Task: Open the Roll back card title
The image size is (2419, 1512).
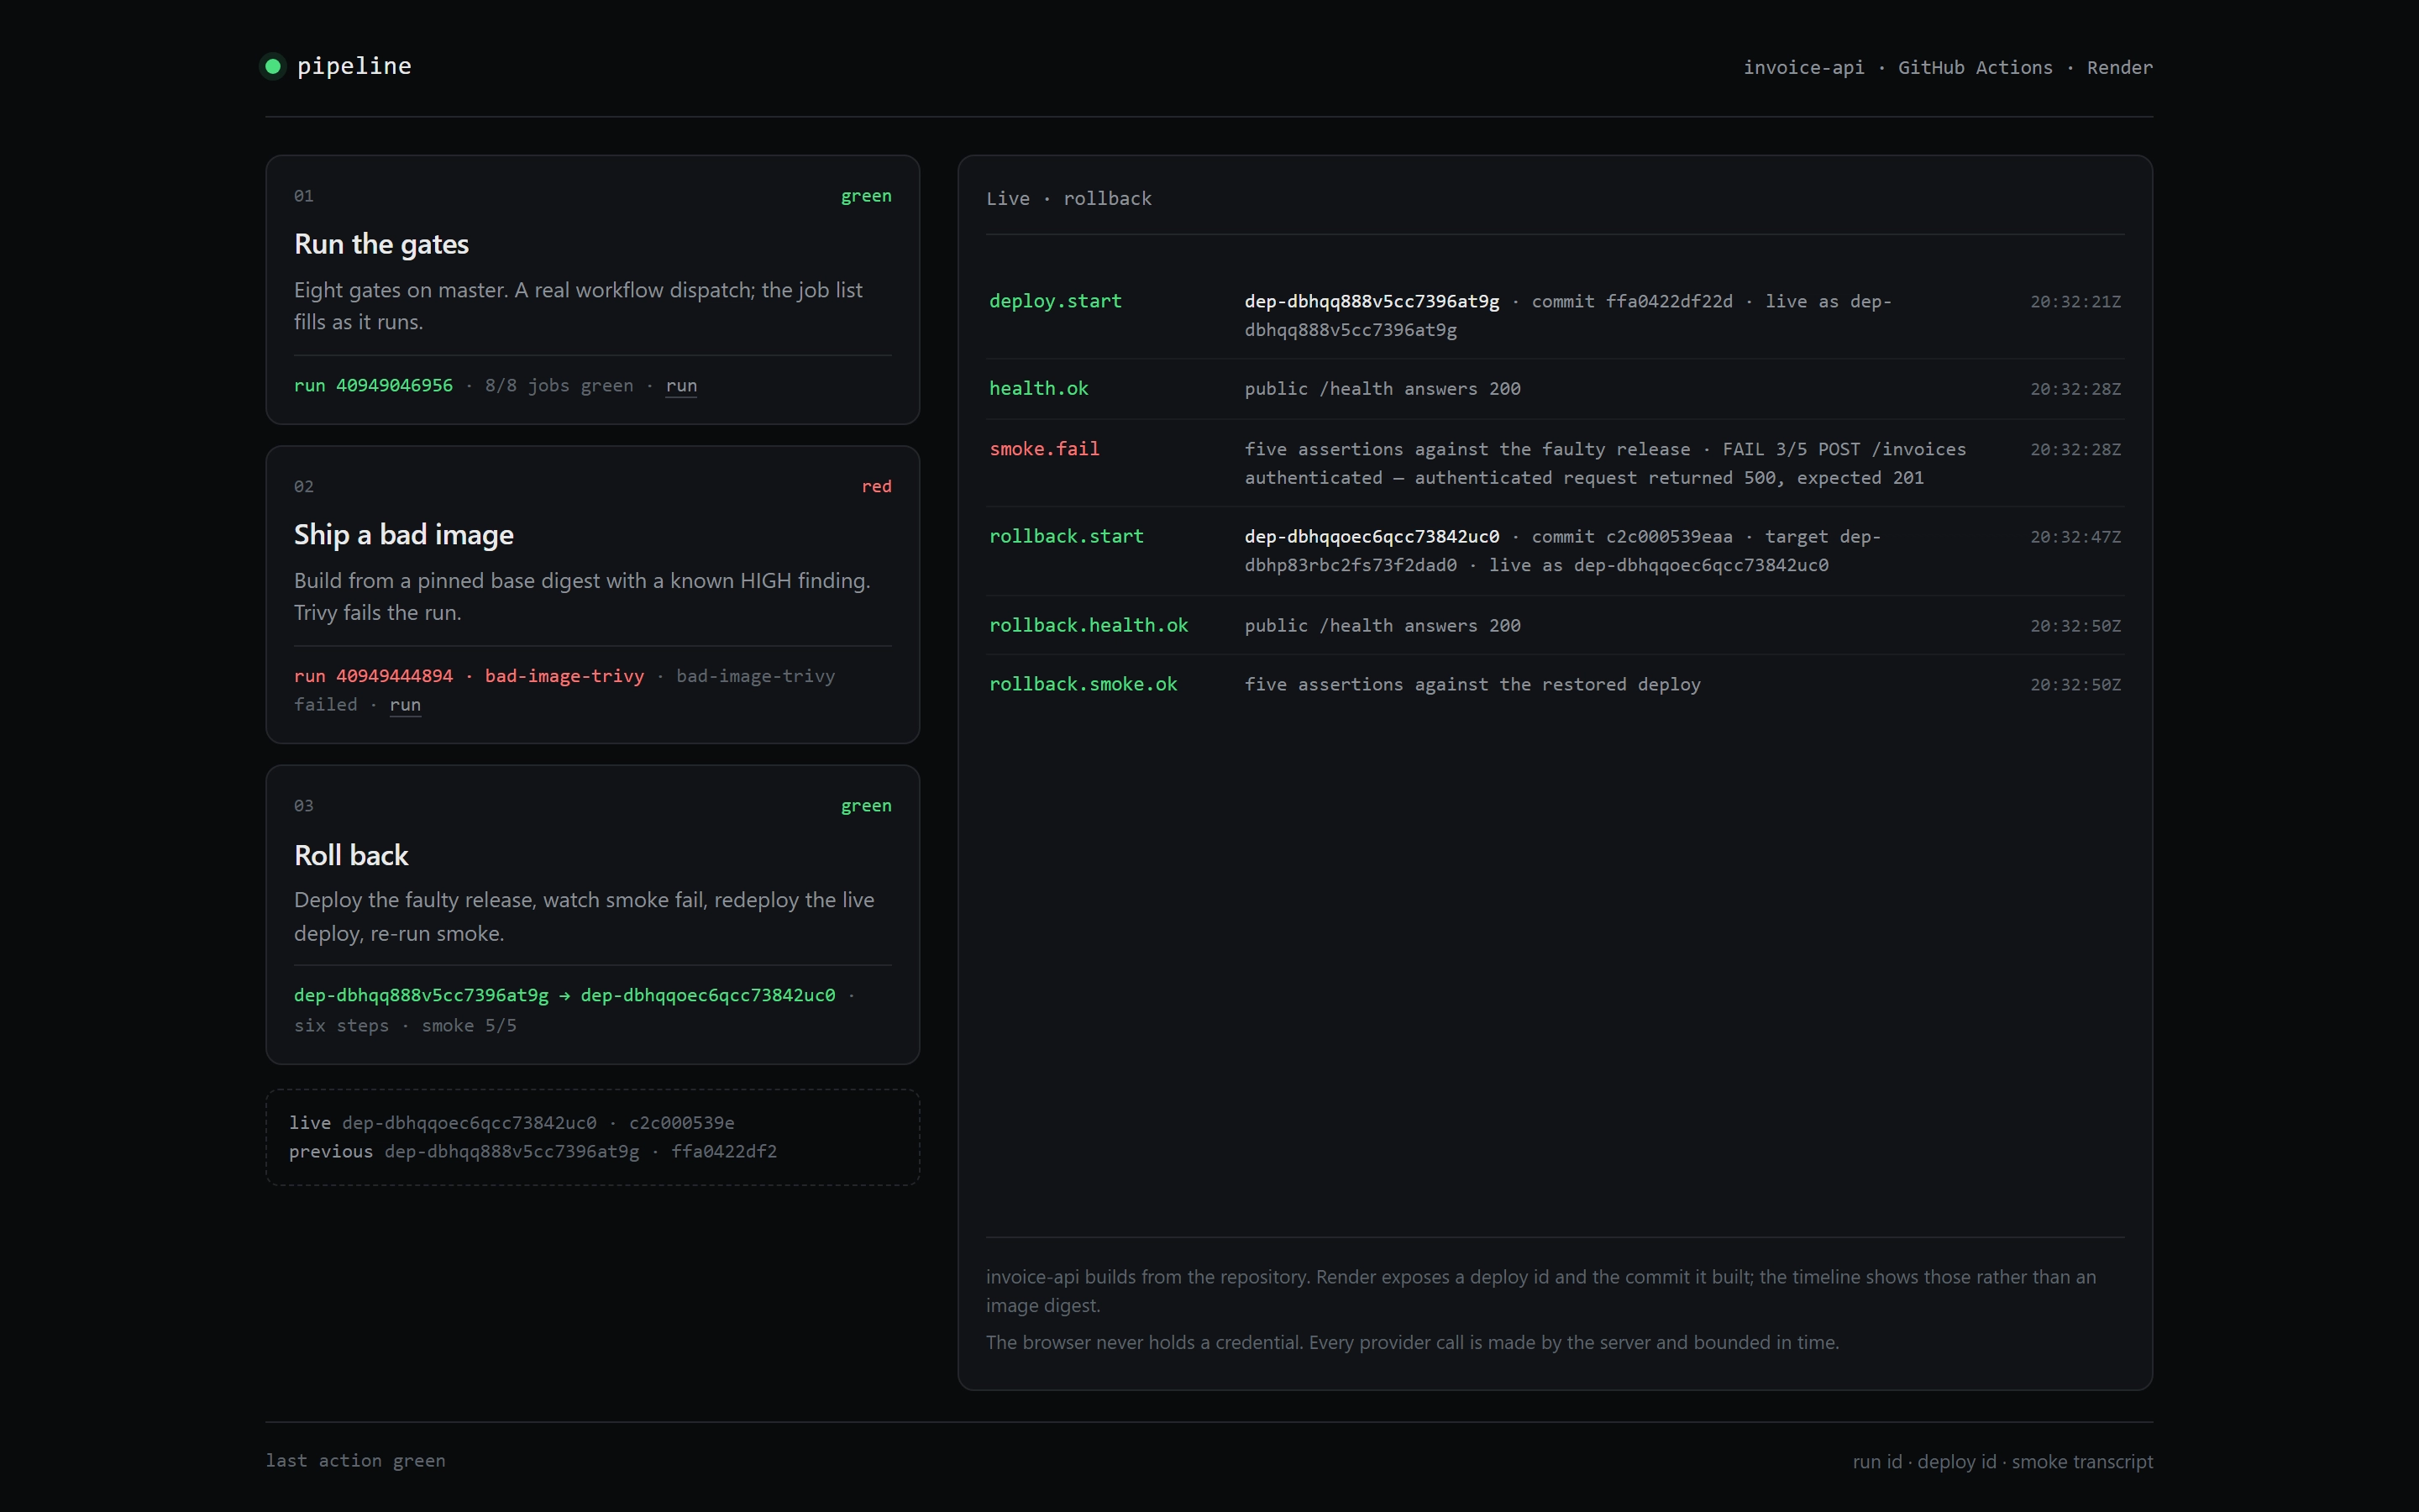Action: coord(351,855)
